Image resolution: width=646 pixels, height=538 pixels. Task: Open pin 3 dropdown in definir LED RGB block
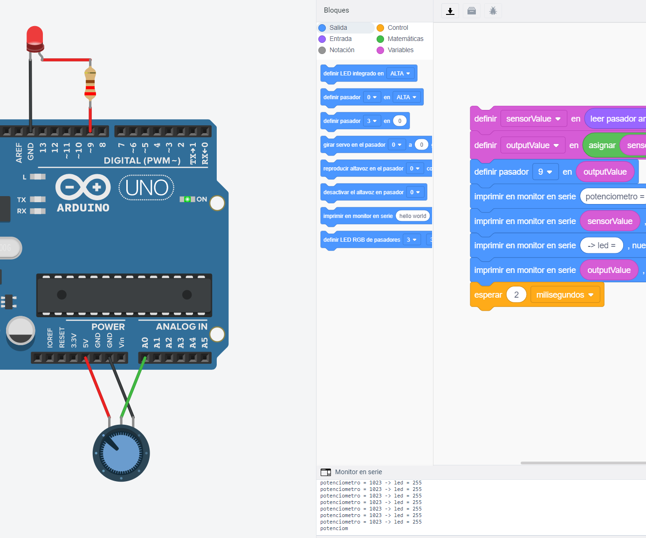pos(412,240)
